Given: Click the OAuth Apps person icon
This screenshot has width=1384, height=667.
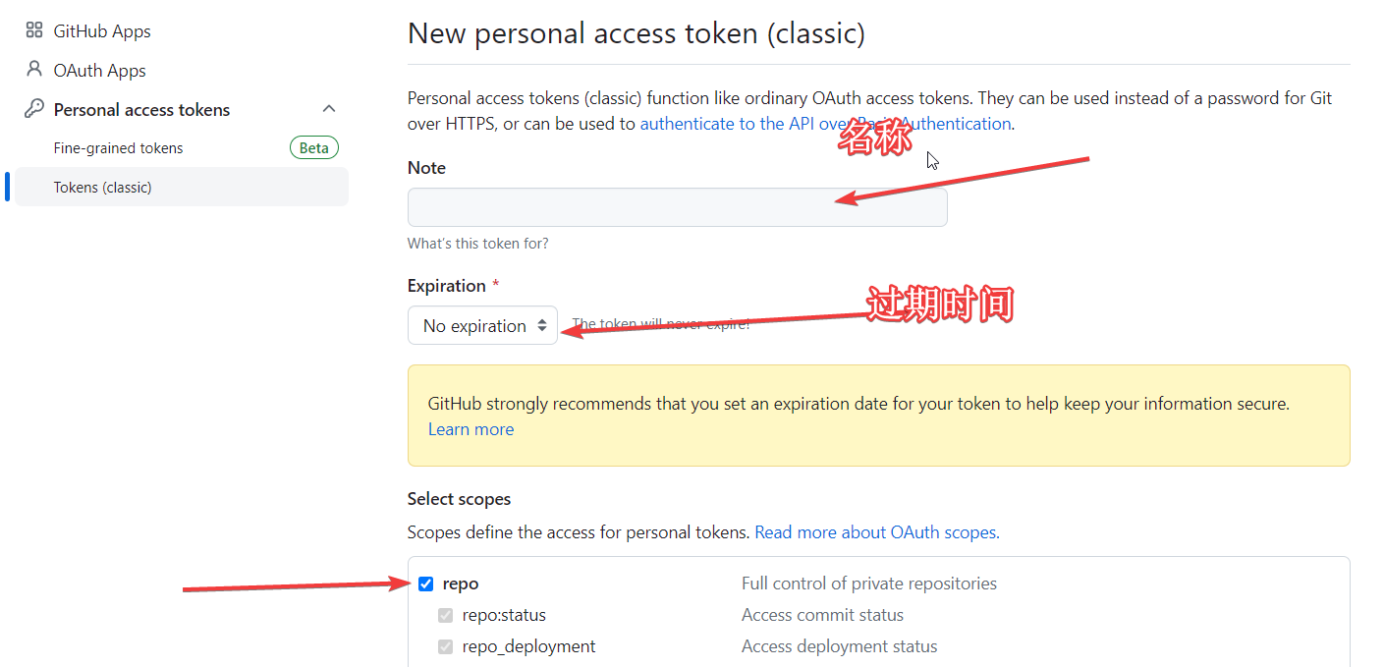Looking at the screenshot, I should (x=34, y=70).
